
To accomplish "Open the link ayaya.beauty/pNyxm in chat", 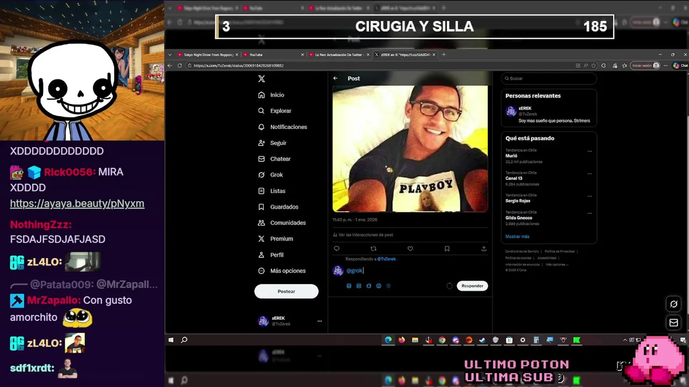I will (77, 204).
